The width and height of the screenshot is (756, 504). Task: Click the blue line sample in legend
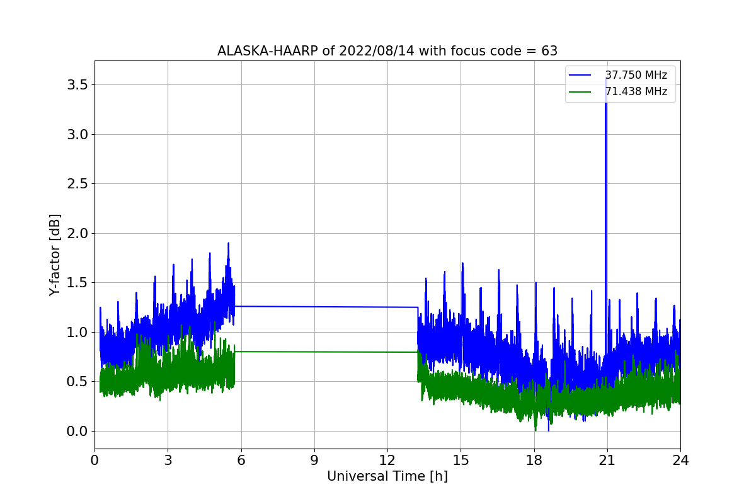[580, 76]
